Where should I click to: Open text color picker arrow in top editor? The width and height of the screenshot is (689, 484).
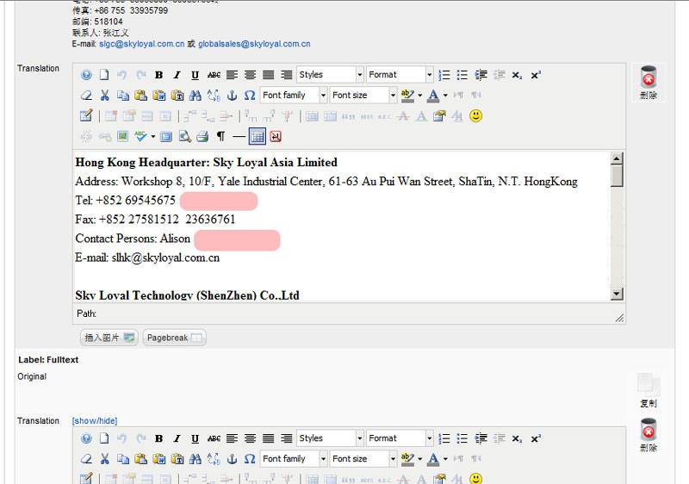[x=445, y=96]
